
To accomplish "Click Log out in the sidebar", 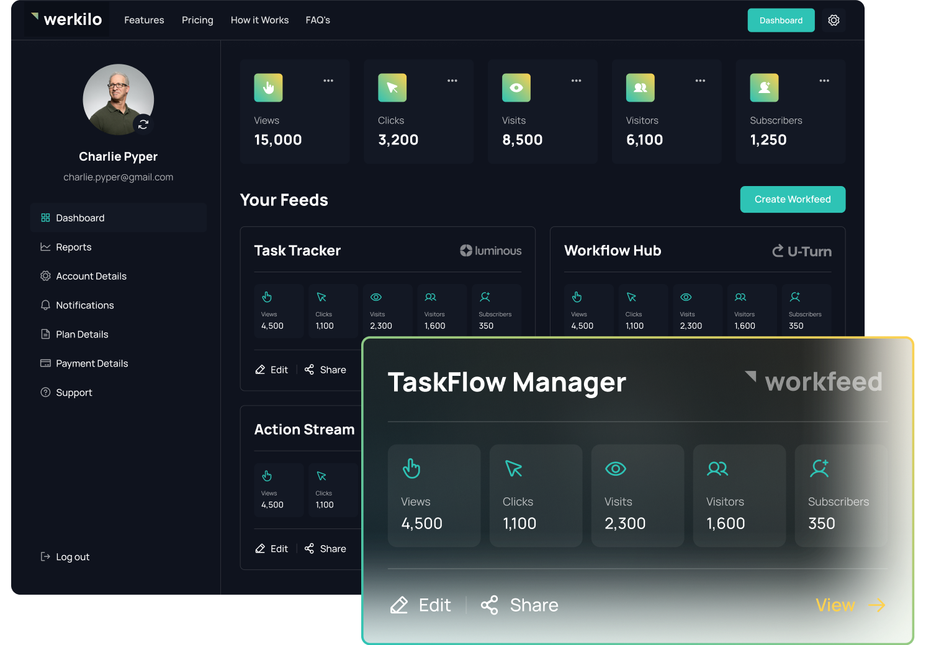I will [65, 557].
